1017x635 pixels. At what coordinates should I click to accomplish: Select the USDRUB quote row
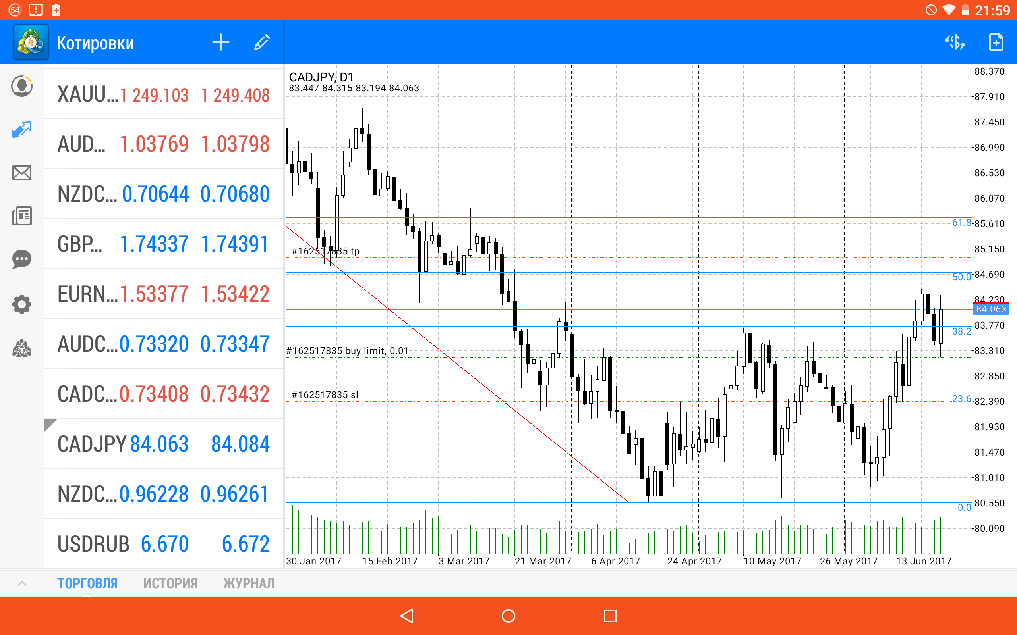tap(164, 544)
